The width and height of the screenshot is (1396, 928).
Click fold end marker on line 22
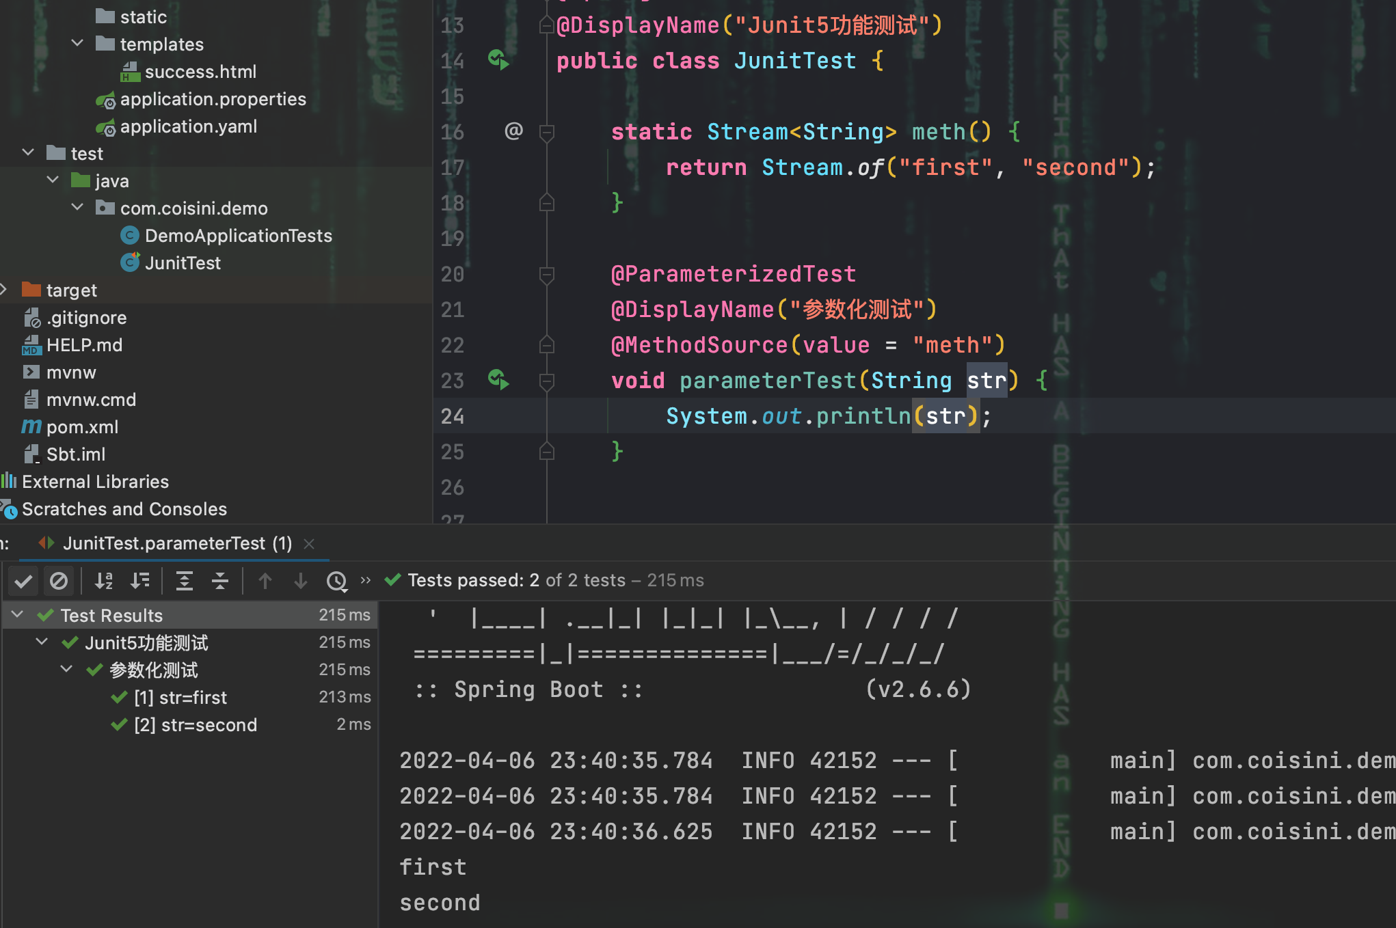click(546, 345)
